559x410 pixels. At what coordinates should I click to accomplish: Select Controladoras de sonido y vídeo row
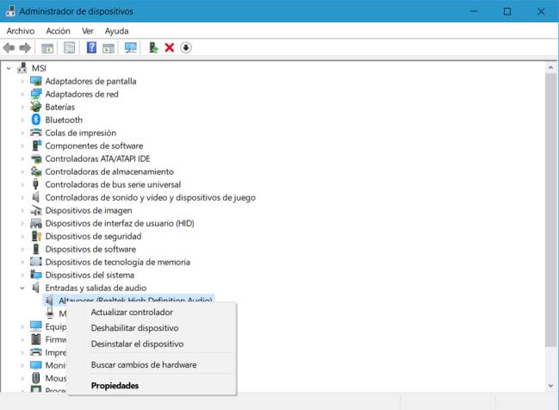[150, 197]
